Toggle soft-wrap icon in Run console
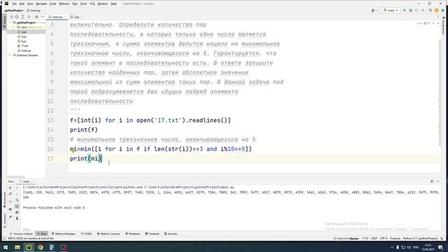The width and height of the screenshot is (448, 252). point(17,200)
